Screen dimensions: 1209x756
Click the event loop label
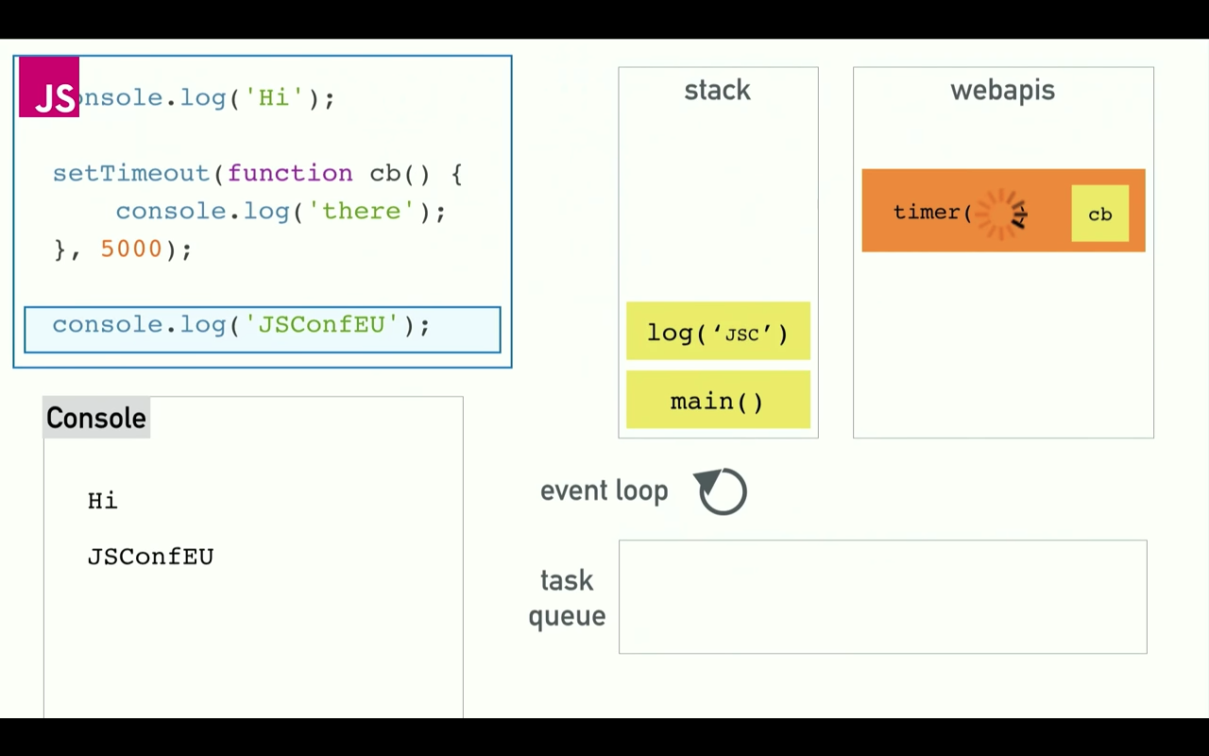coord(604,490)
